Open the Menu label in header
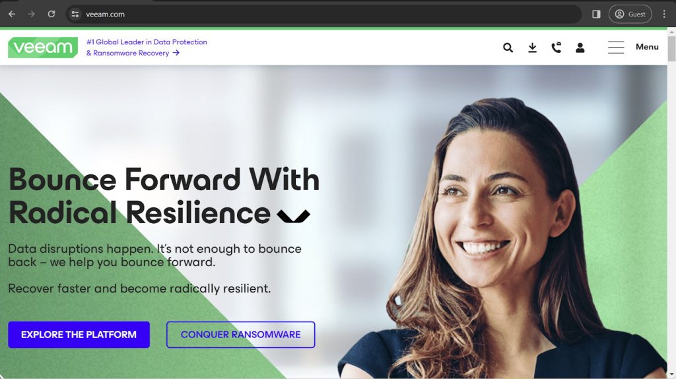The image size is (676, 379). (647, 47)
